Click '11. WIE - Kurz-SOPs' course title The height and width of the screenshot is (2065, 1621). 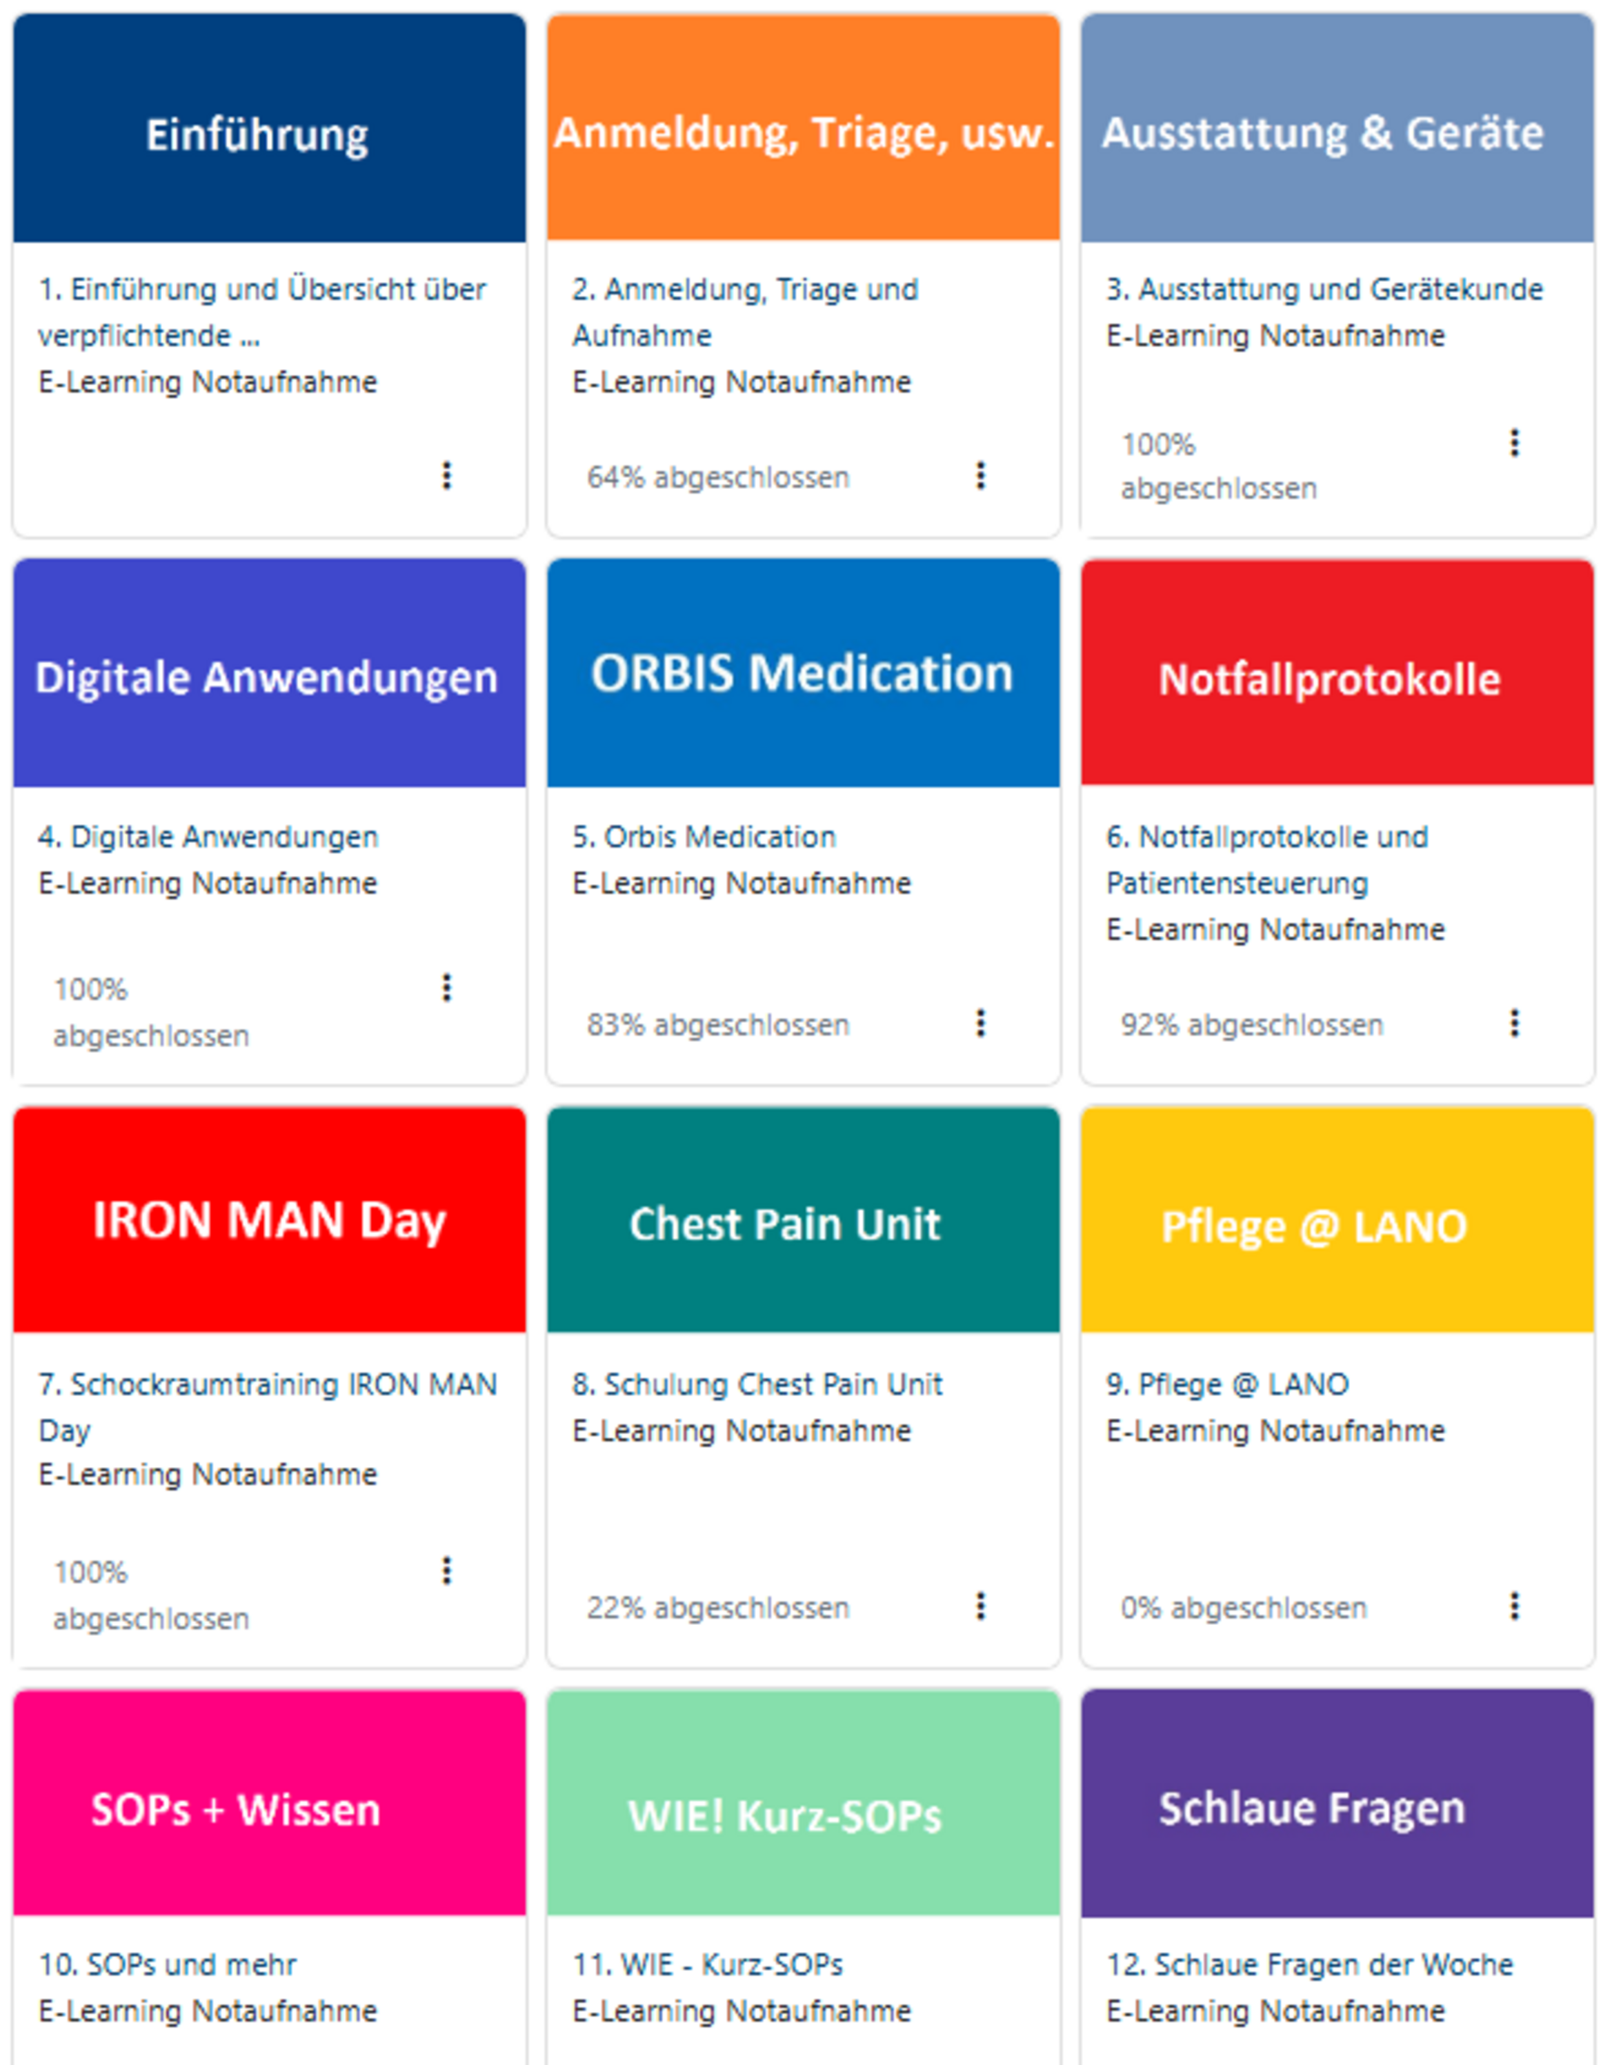point(707,1964)
